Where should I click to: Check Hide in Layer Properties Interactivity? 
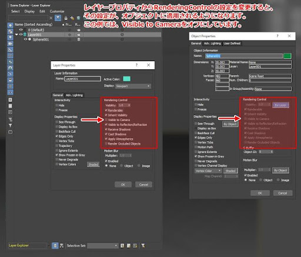(x=56, y=105)
